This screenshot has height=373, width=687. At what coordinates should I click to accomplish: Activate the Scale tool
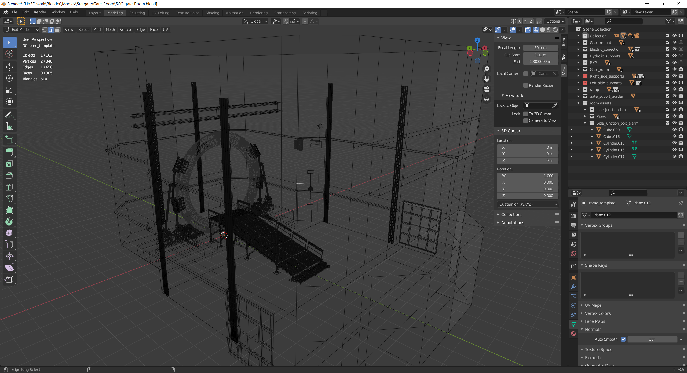(9, 90)
